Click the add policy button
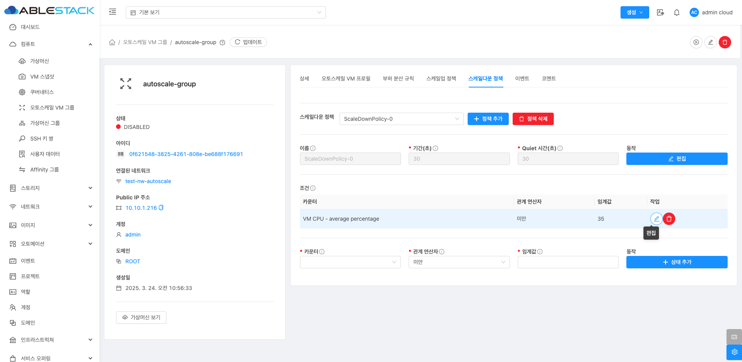 (x=488, y=119)
